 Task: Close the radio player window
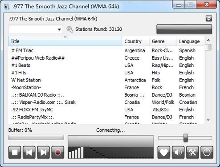tap(207, 5)
